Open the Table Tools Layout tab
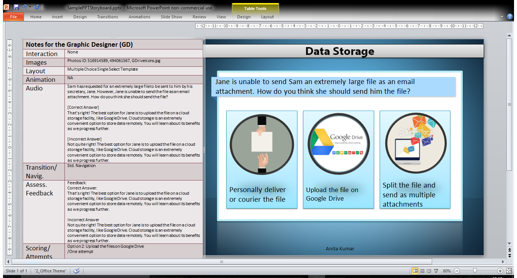This screenshot has width=517, height=278. pos(267,17)
